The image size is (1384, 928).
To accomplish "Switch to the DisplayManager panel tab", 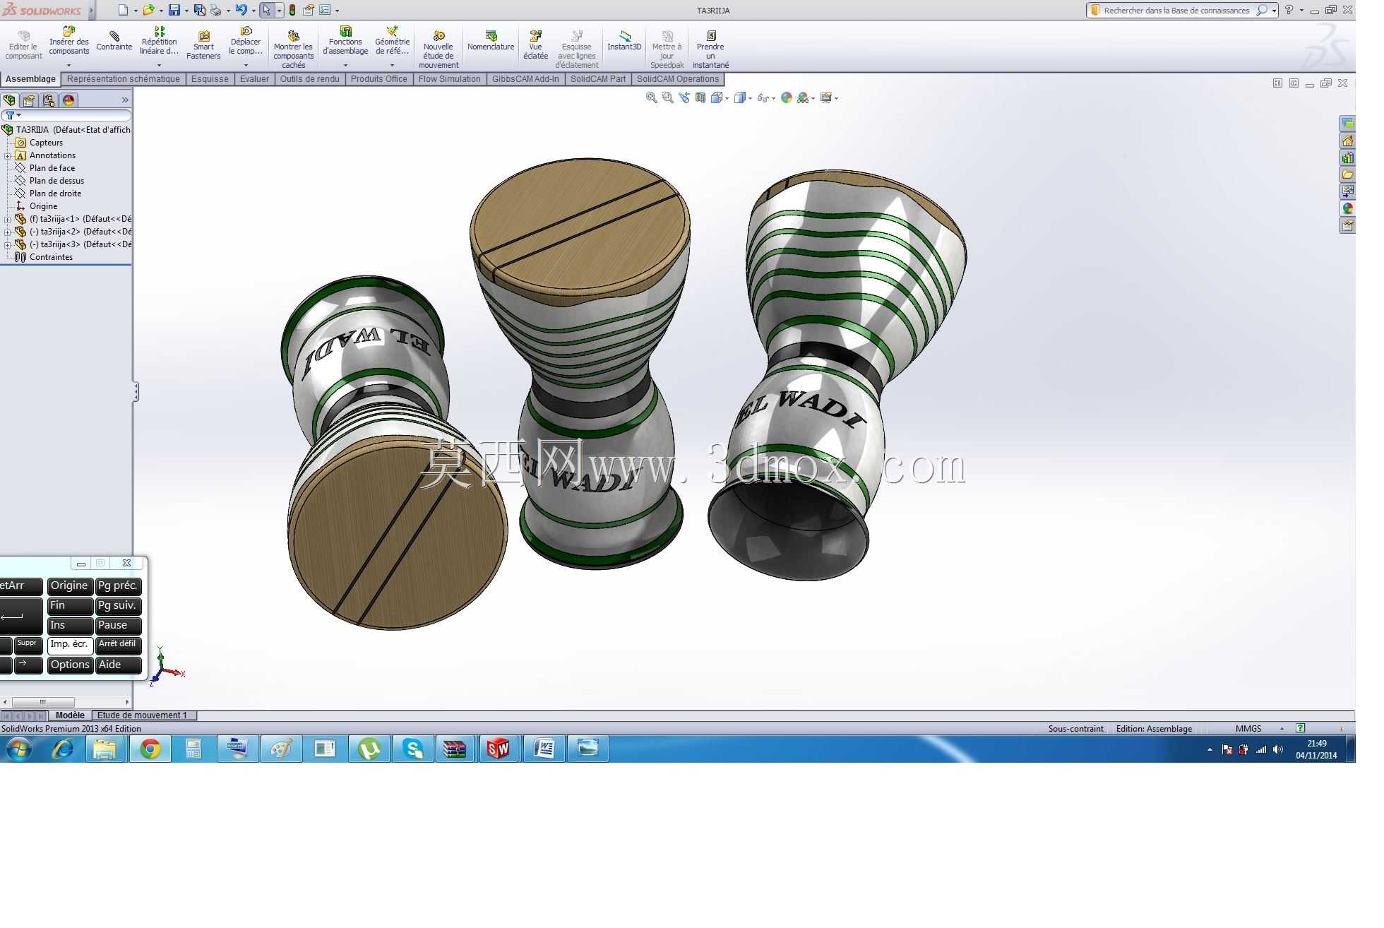I will click(x=68, y=100).
